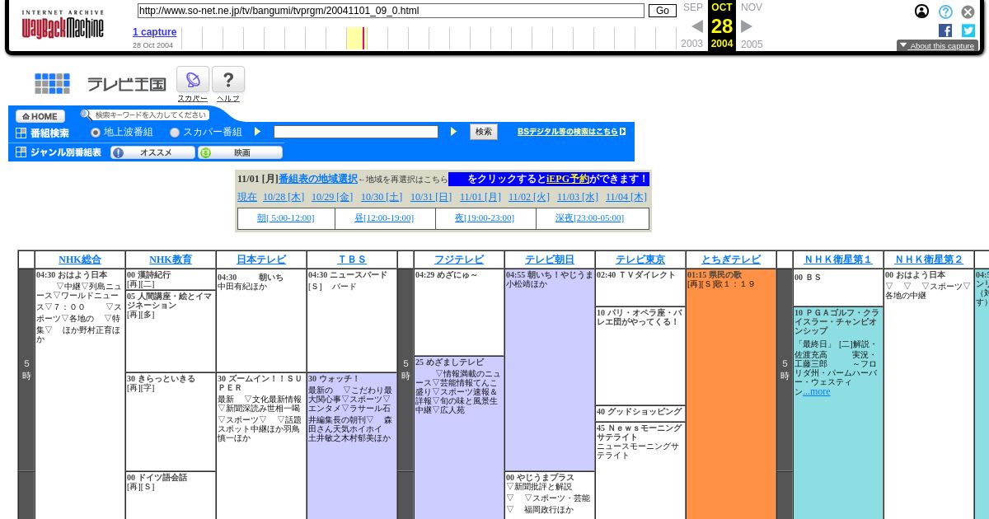Open 番組表の地域選択 link

click(x=318, y=179)
